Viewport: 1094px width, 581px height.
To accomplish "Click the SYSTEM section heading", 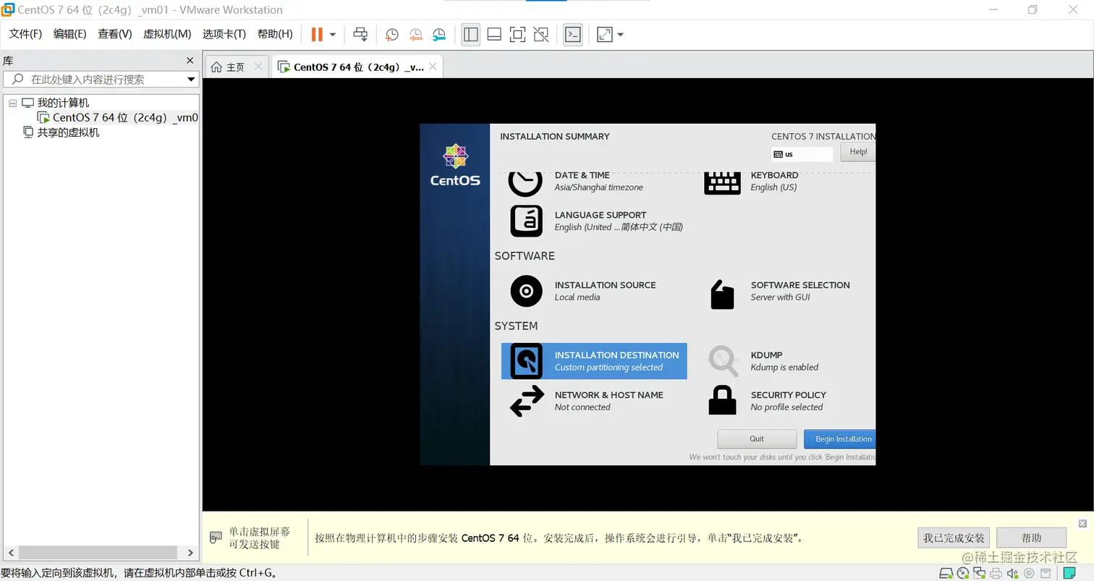I will 516,326.
